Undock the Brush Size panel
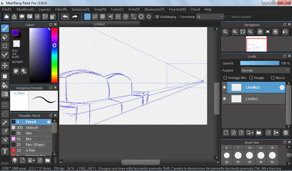This screenshot has height=171, width=292. click(x=285, y=142)
